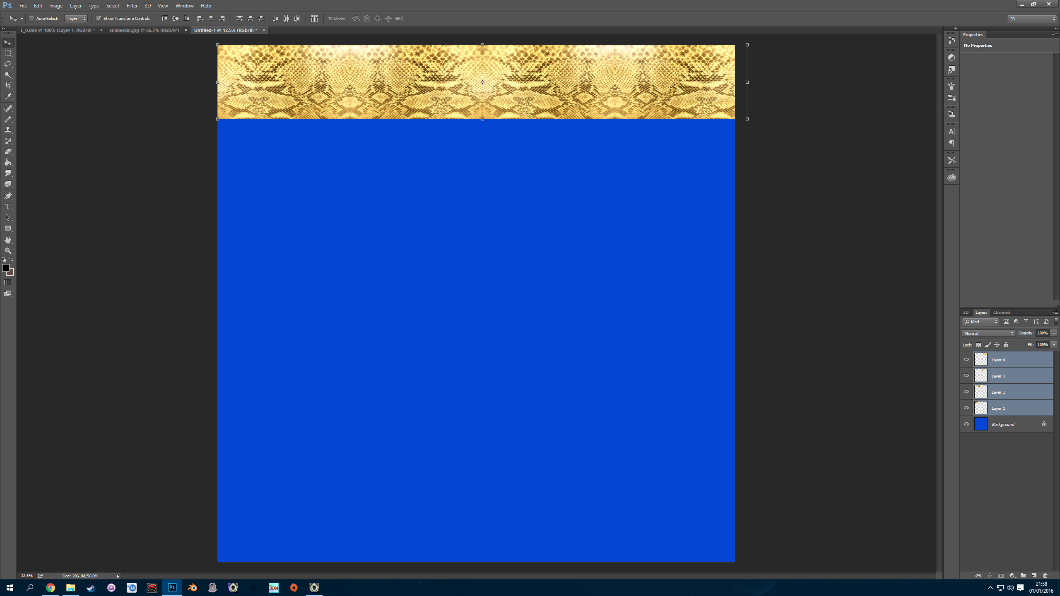
Task: Switch to the snakeskin.jpg document tab
Action: 144,30
